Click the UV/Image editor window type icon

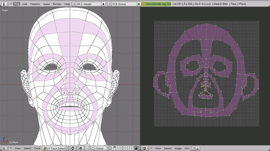(x=145, y=148)
